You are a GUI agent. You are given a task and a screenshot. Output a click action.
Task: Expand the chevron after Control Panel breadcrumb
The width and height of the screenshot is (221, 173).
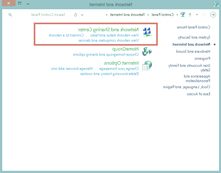148,15
